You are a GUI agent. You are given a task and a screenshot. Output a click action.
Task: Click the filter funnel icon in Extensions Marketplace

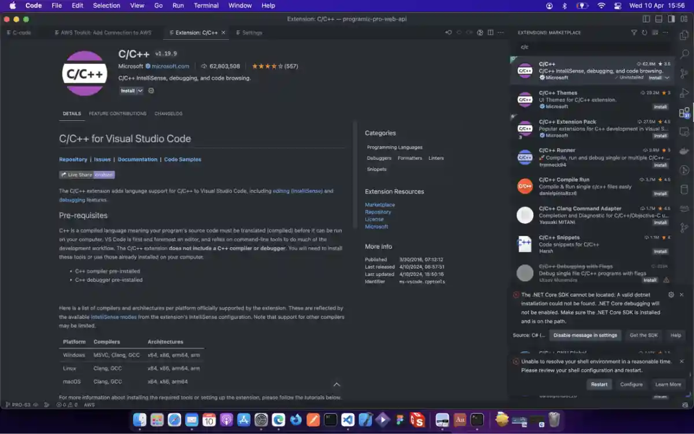[x=634, y=32]
